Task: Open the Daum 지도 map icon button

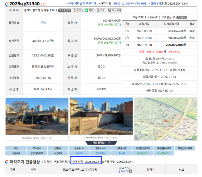Action: pyautogui.click(x=77, y=10)
